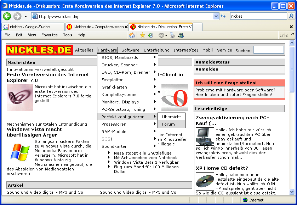Open the Mobil navigation menu

(x=207, y=50)
